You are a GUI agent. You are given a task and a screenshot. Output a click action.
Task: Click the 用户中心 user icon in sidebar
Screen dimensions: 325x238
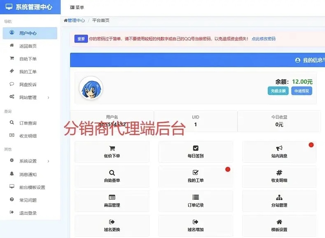(12, 33)
